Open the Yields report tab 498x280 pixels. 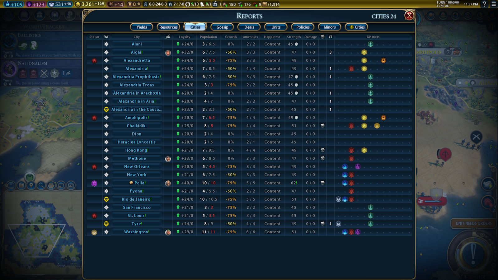click(x=142, y=27)
